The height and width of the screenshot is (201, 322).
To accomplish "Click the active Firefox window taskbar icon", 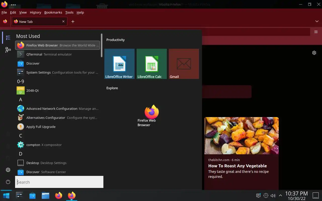I will click(x=72, y=195).
